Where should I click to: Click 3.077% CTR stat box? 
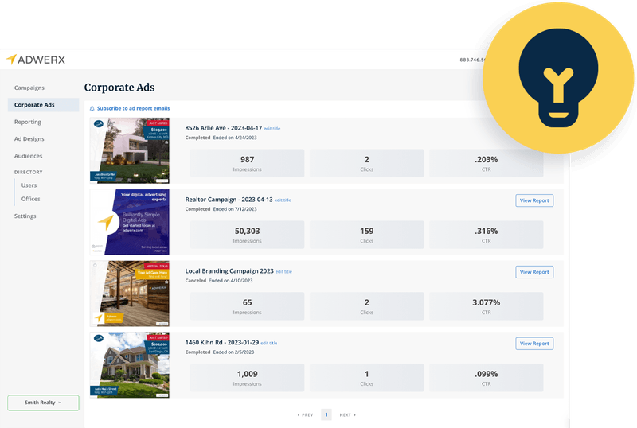(486, 306)
